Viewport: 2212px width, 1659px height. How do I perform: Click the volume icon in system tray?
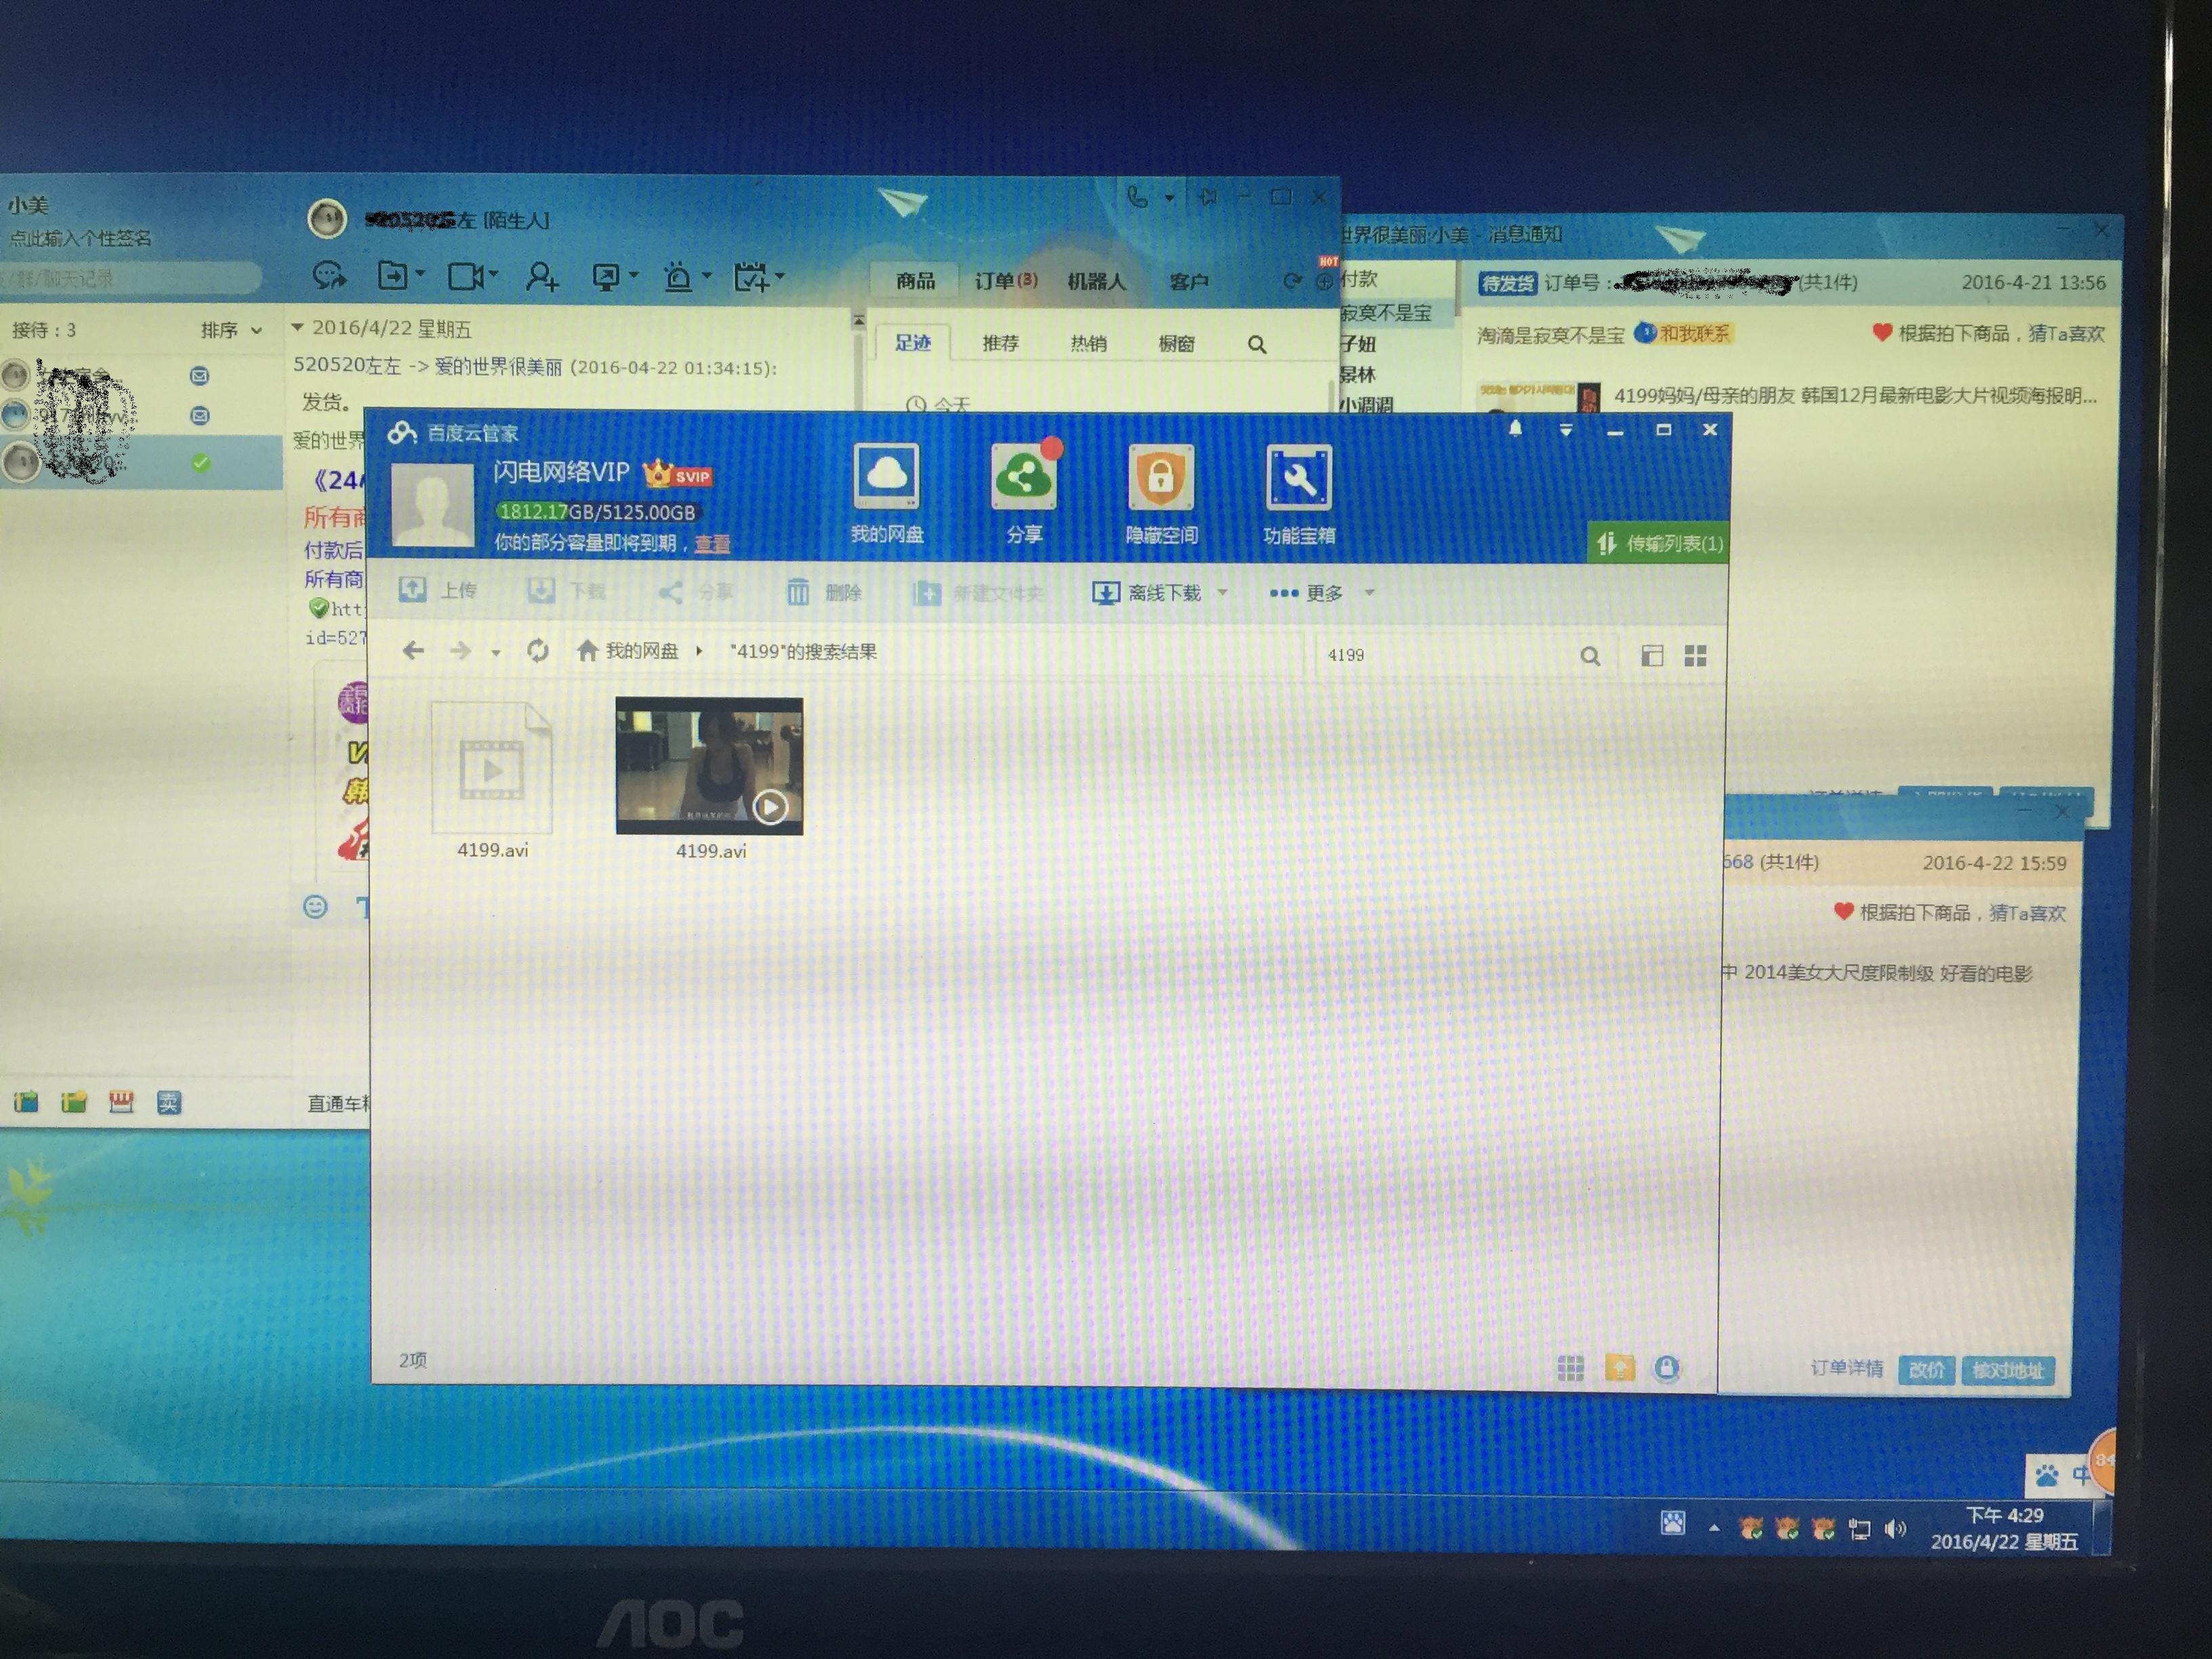tap(1895, 1529)
